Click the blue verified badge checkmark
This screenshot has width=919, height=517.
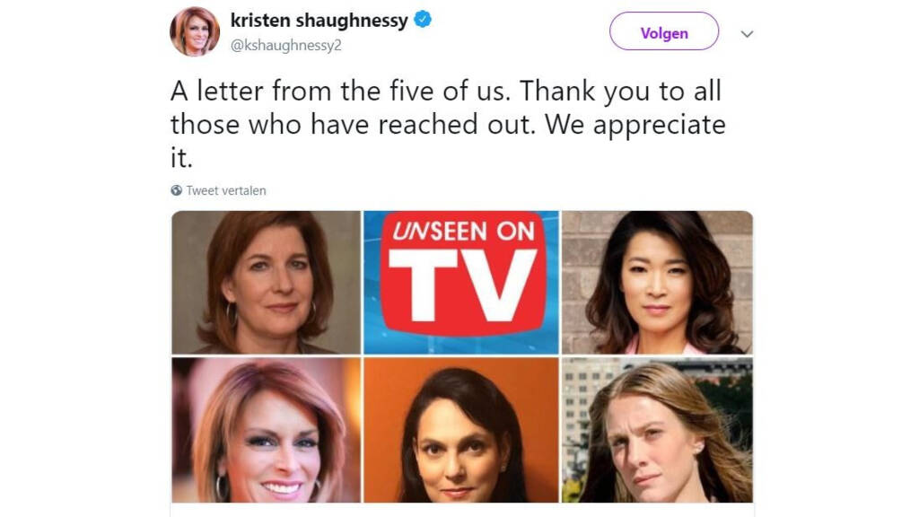(x=423, y=20)
